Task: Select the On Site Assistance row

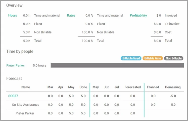Action: [95, 105]
